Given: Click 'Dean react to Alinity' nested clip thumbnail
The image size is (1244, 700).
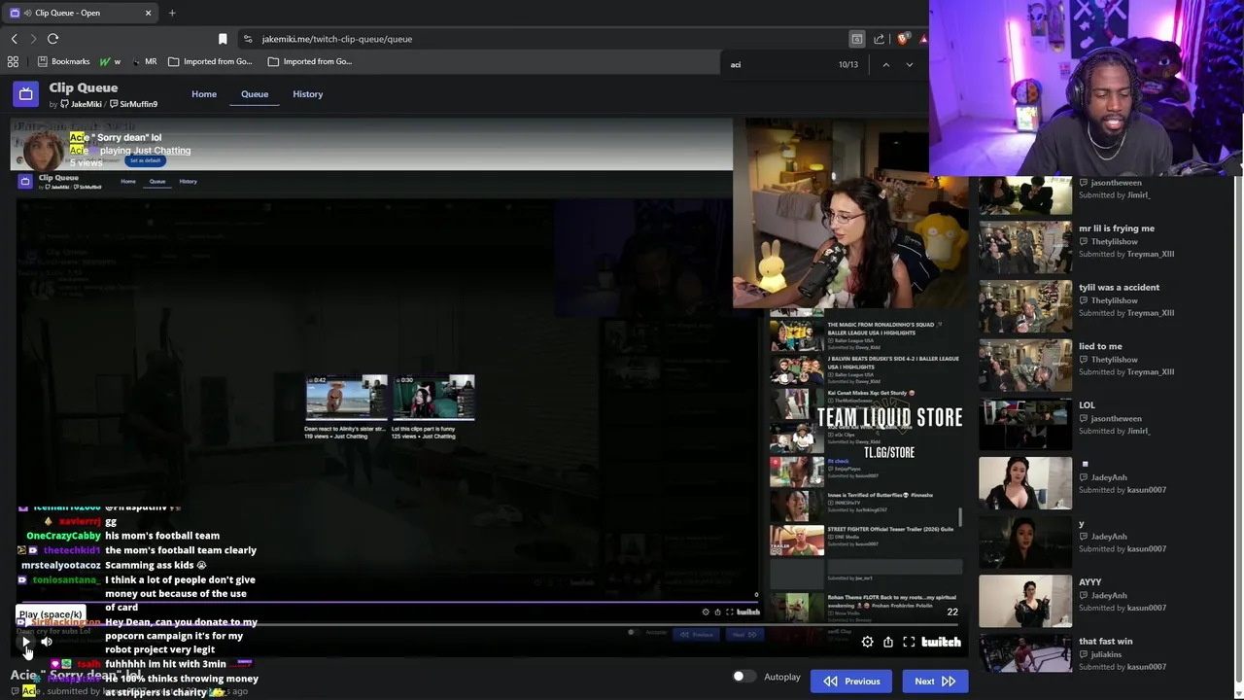Looking at the screenshot, I should coord(346,398).
